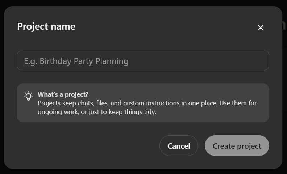The height and width of the screenshot is (174, 287).
Task: Dismiss the dialog using the X icon
Action: pyautogui.click(x=261, y=28)
